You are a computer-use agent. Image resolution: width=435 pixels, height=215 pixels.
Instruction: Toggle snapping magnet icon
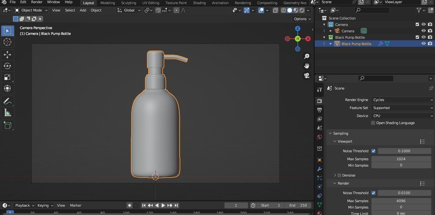158,10
